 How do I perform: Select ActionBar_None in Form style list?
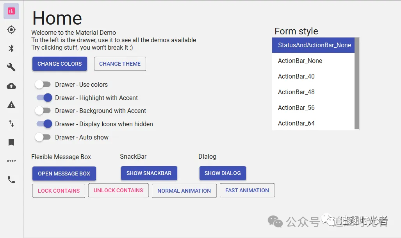click(x=313, y=61)
